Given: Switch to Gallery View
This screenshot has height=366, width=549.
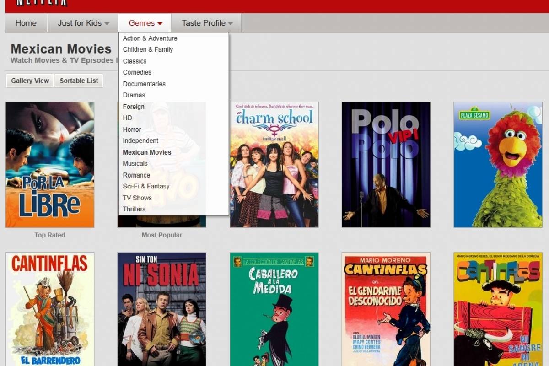Looking at the screenshot, I should pyautogui.click(x=30, y=81).
